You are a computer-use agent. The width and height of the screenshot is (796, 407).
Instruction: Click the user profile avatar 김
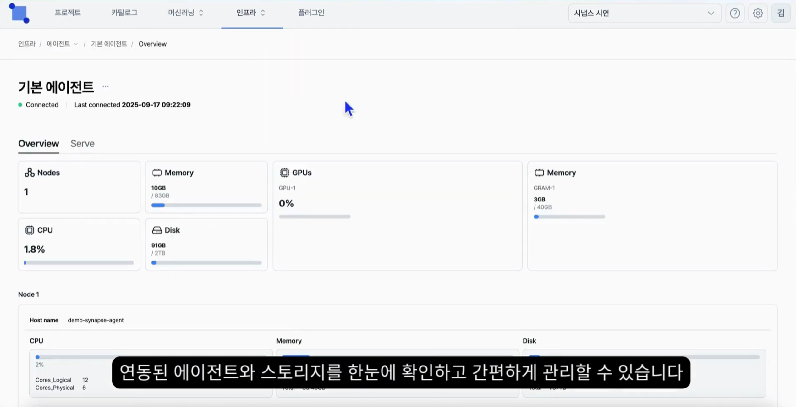[x=781, y=13]
